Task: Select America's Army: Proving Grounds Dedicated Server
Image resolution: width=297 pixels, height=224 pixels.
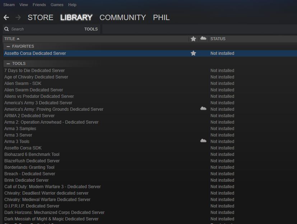Action: 54,109
